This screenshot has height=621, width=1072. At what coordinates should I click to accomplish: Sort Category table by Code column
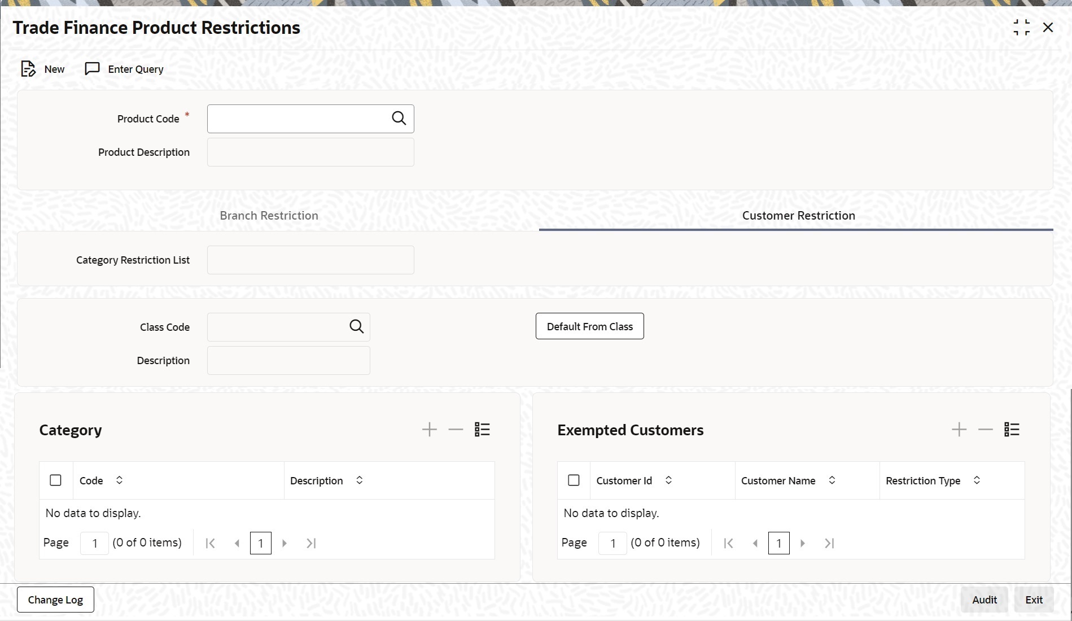(x=119, y=480)
